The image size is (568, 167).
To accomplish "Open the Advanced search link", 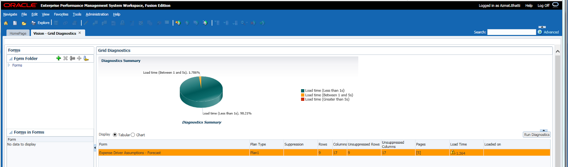I will (551, 32).
